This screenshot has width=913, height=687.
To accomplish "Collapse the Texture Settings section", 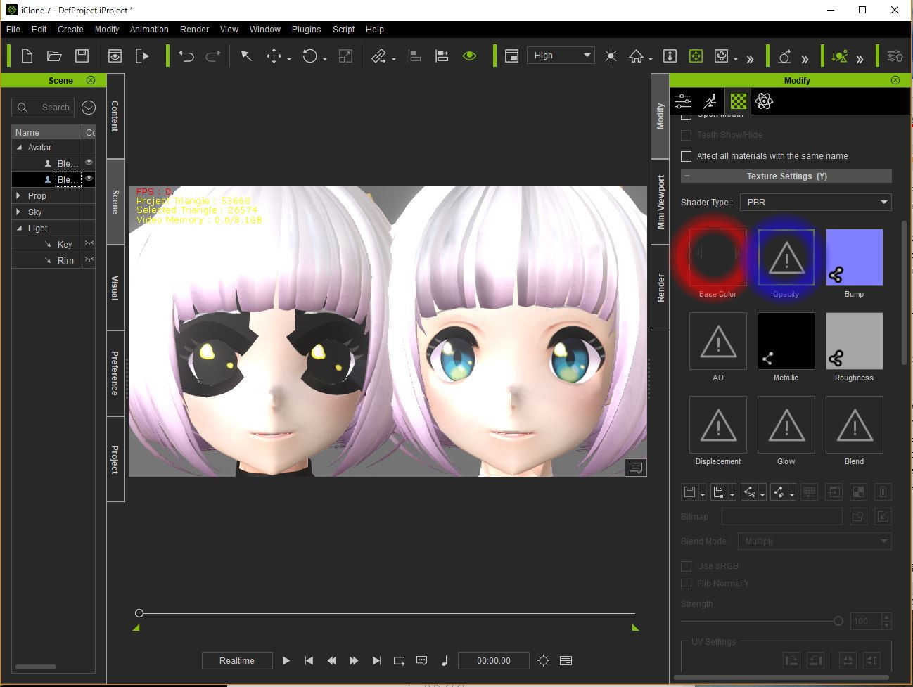I will point(687,176).
